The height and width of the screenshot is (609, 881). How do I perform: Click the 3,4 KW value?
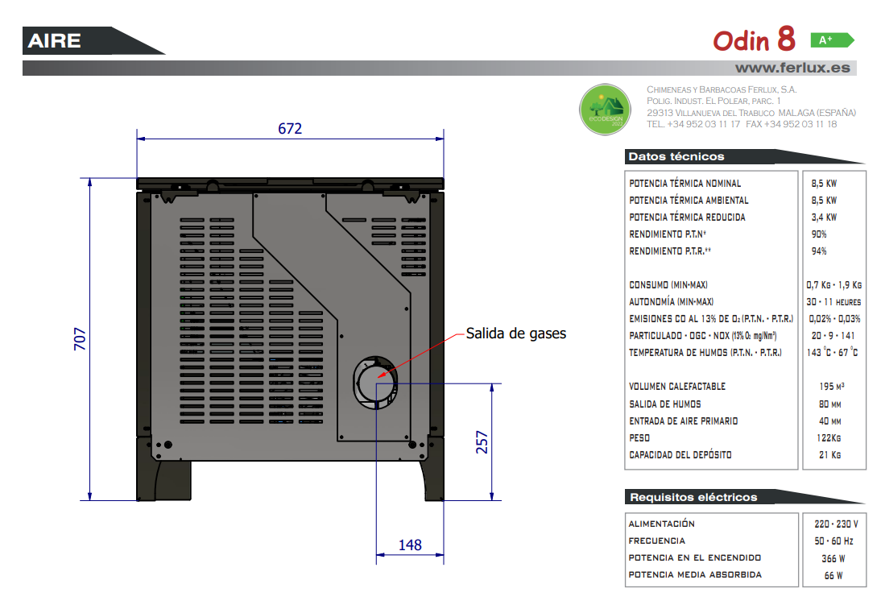pyautogui.click(x=824, y=217)
